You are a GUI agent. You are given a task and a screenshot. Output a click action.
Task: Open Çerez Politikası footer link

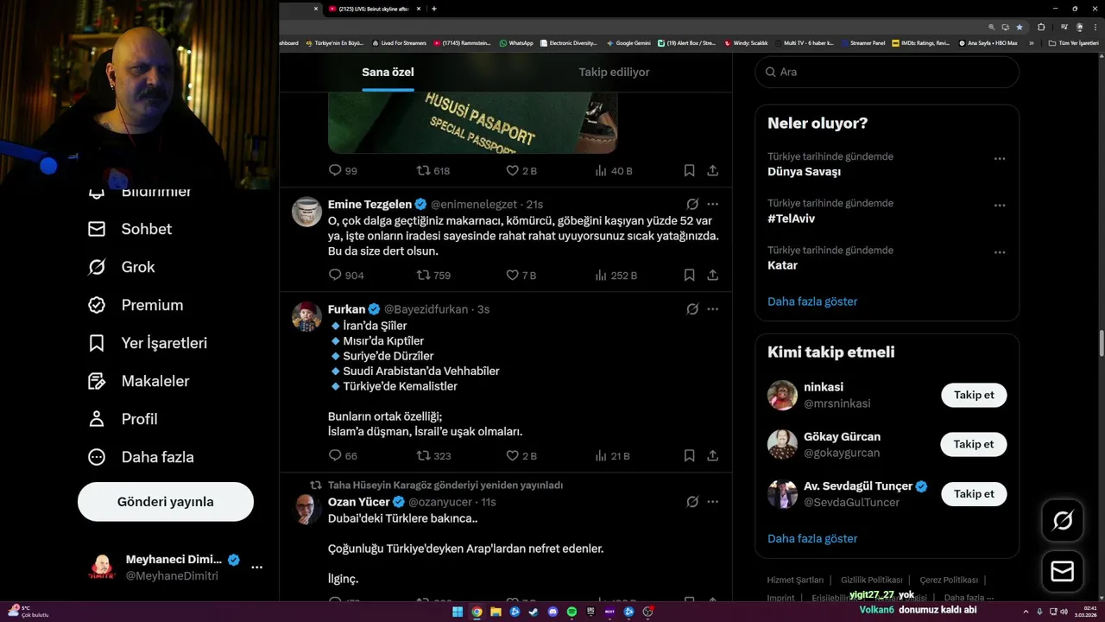pyautogui.click(x=949, y=580)
